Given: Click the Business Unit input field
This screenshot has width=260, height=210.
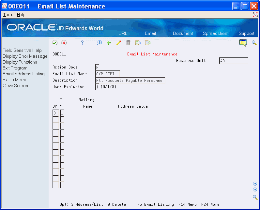Looking at the screenshot, I should [234, 61].
